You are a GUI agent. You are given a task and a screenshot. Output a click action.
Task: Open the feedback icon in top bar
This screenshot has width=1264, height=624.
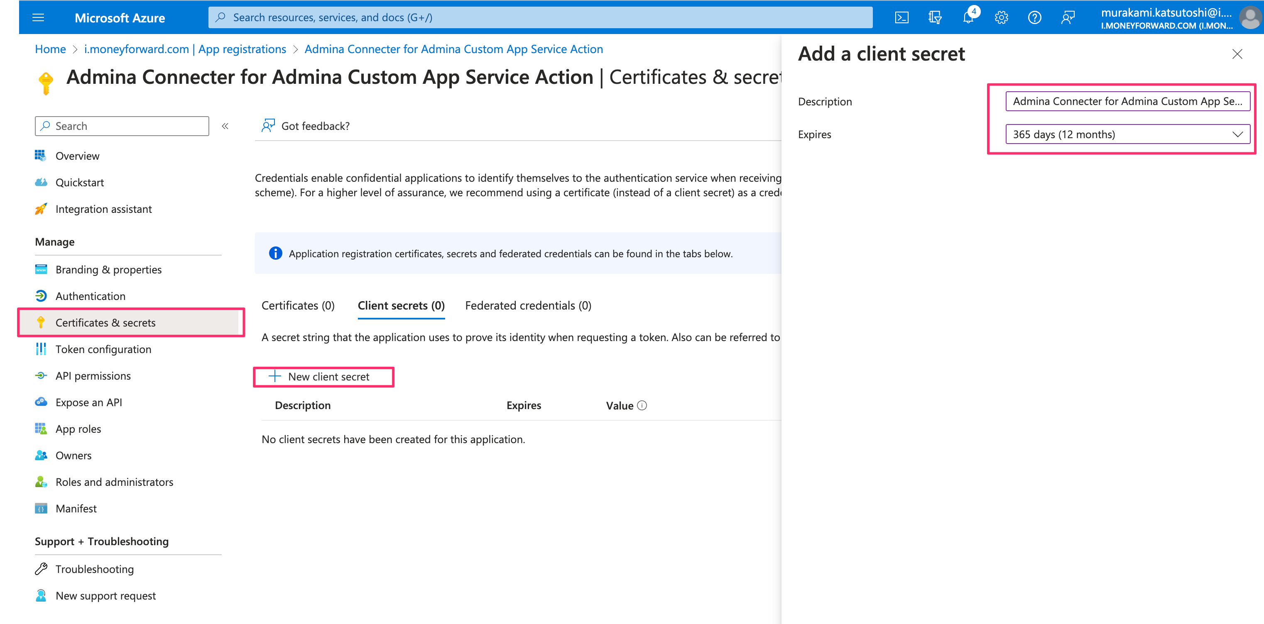point(1068,18)
